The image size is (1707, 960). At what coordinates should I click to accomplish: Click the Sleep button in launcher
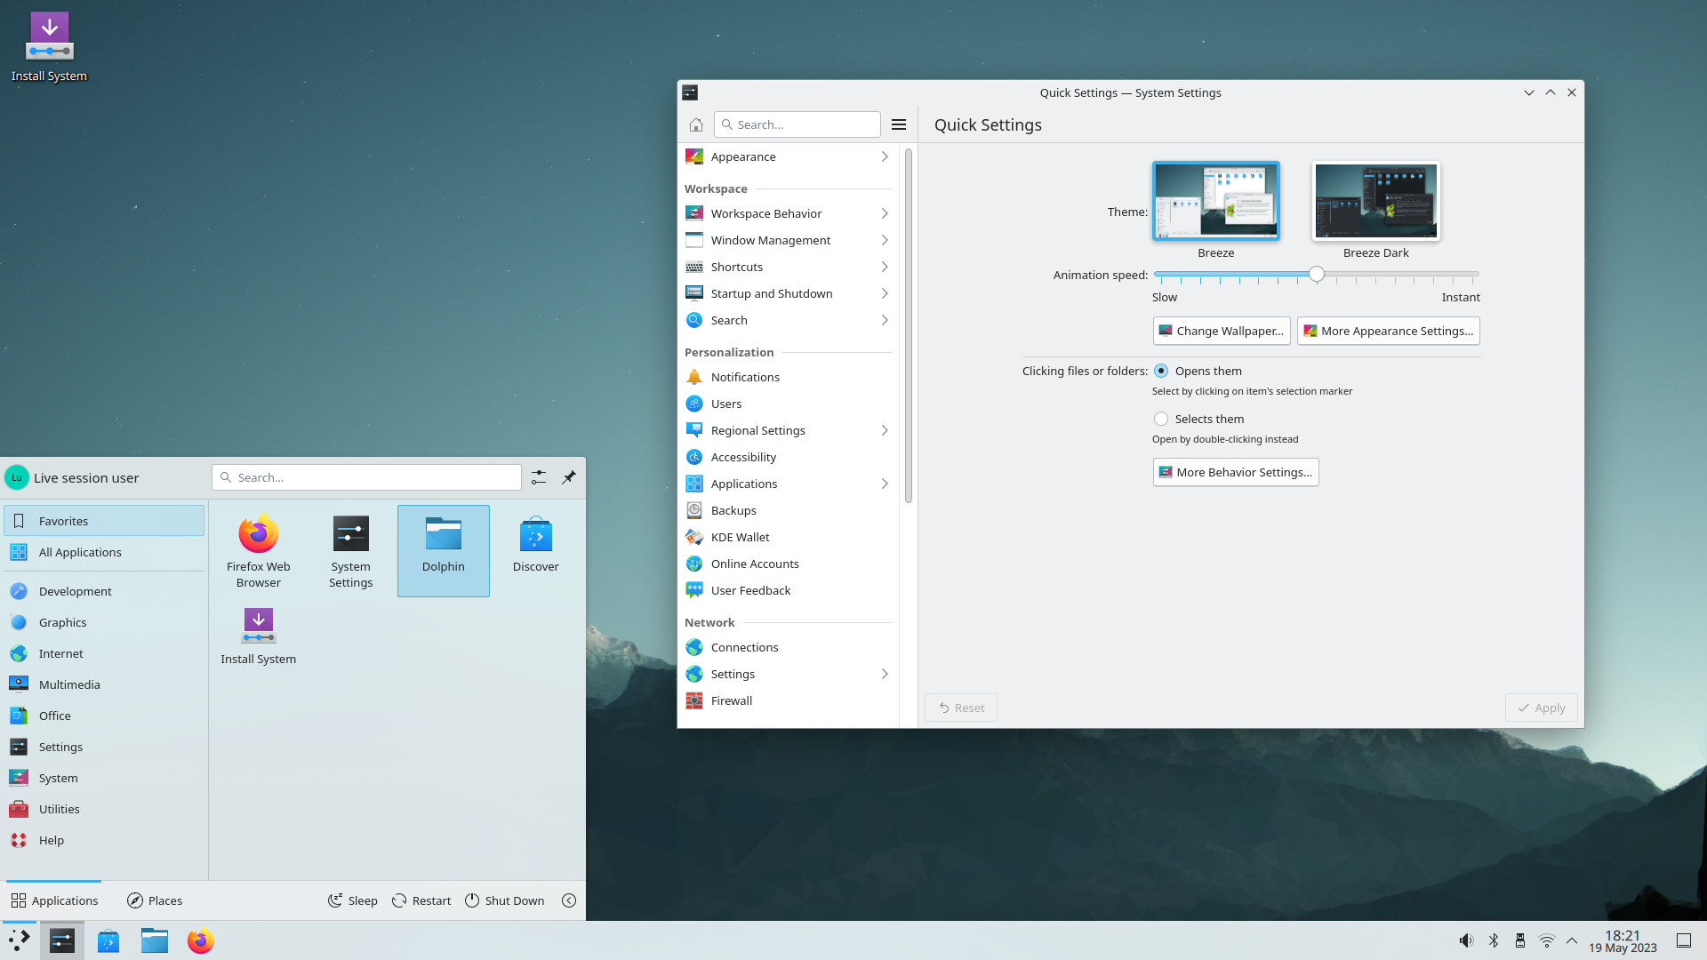coord(353,900)
